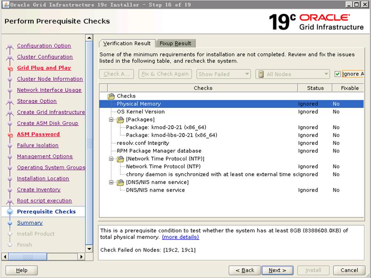Go to the Summary step
This screenshot has width=371, height=278.
[30, 223]
